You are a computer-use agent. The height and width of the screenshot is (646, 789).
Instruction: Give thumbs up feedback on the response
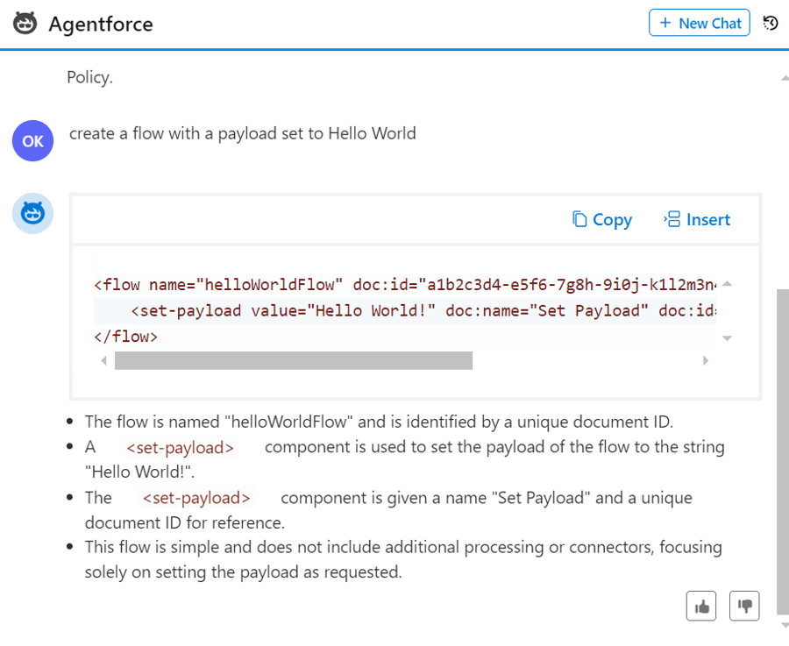[x=700, y=605]
